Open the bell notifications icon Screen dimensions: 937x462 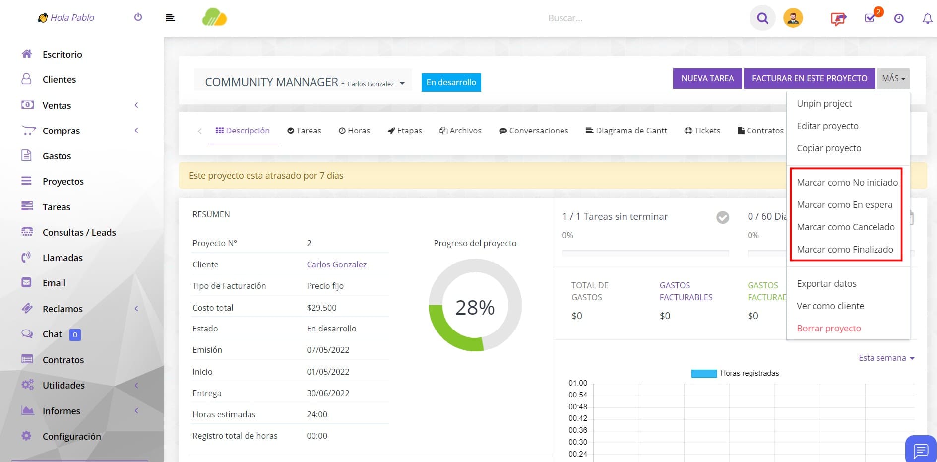(927, 19)
